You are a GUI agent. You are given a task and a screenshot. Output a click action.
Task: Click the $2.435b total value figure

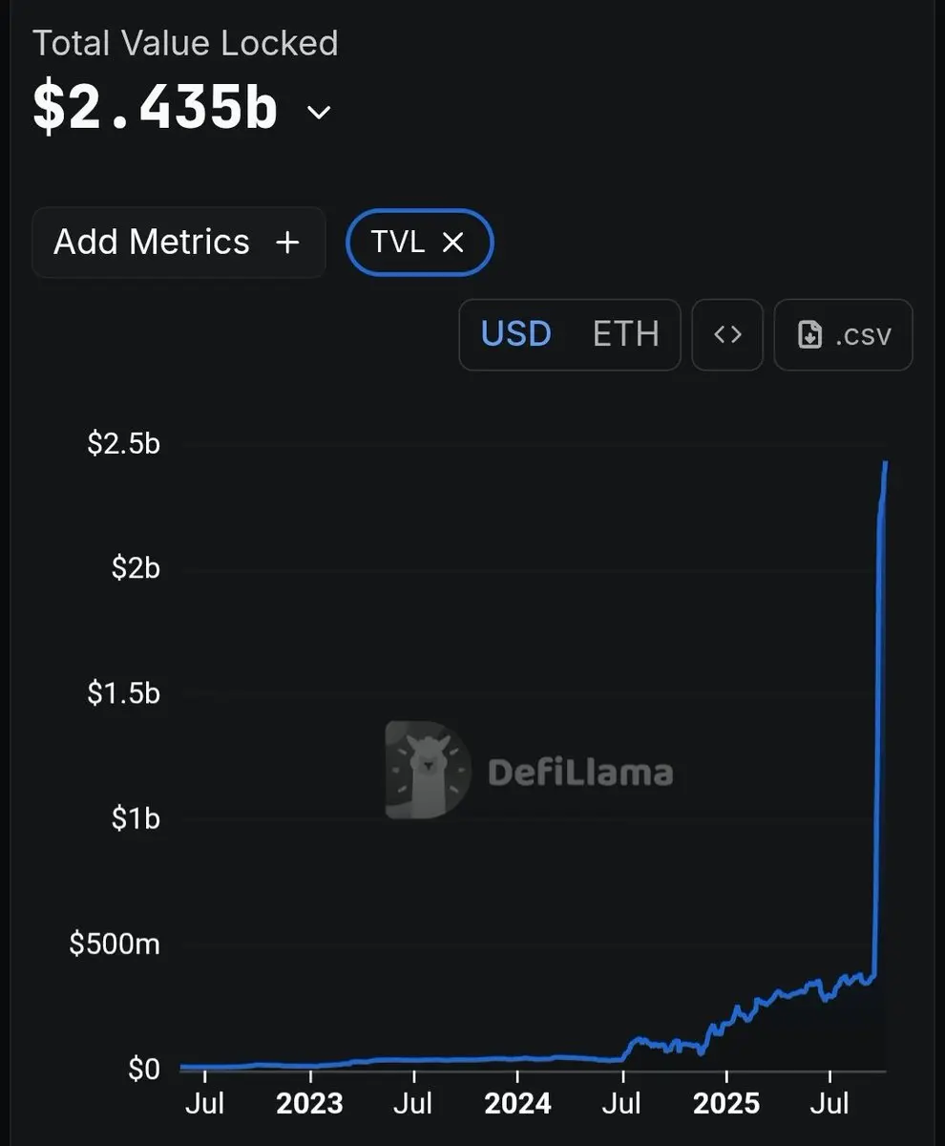click(x=156, y=108)
